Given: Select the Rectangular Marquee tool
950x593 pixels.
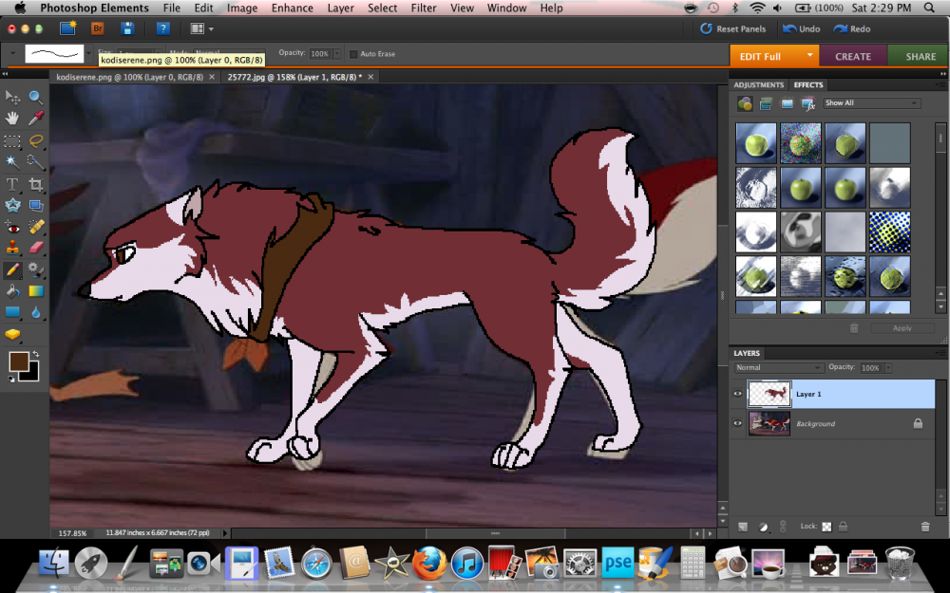Looking at the screenshot, I should [12, 141].
